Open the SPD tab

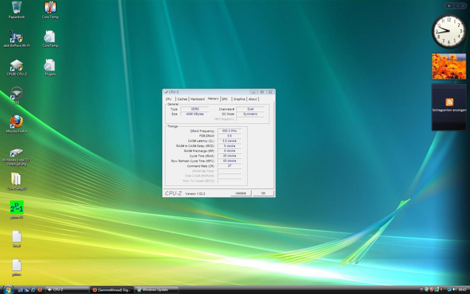pos(225,99)
